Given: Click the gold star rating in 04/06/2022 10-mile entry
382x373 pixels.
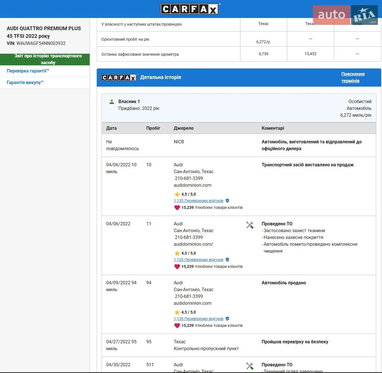Looking at the screenshot, I should point(177,194).
